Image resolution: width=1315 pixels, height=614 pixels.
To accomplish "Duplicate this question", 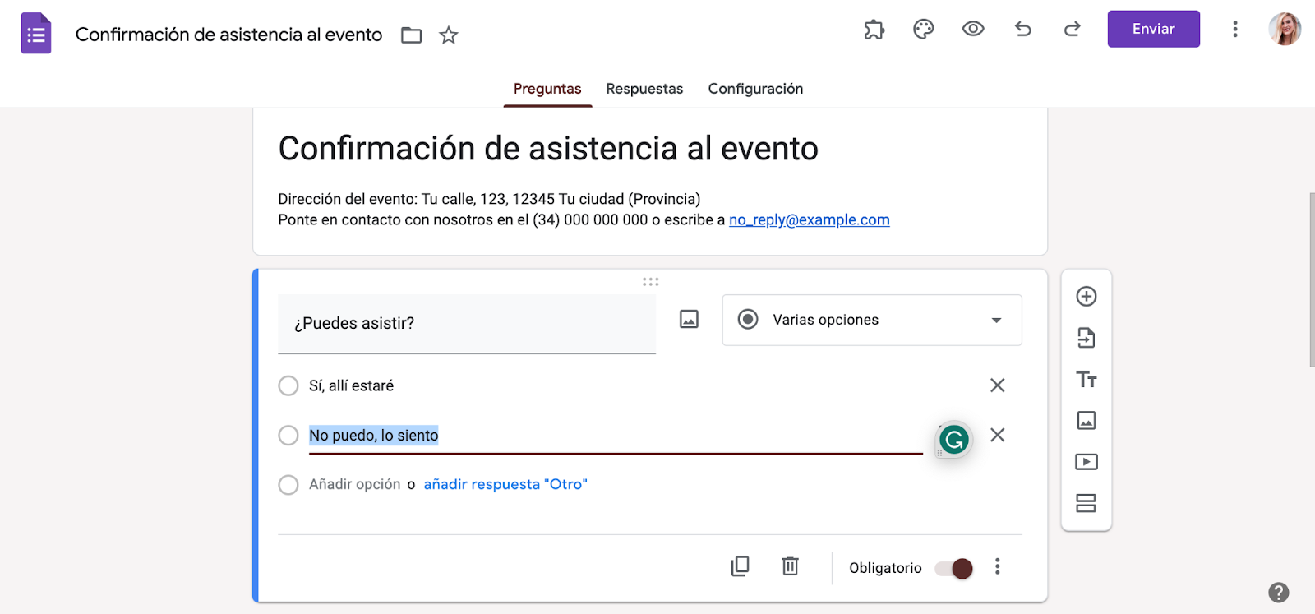I will click(741, 566).
